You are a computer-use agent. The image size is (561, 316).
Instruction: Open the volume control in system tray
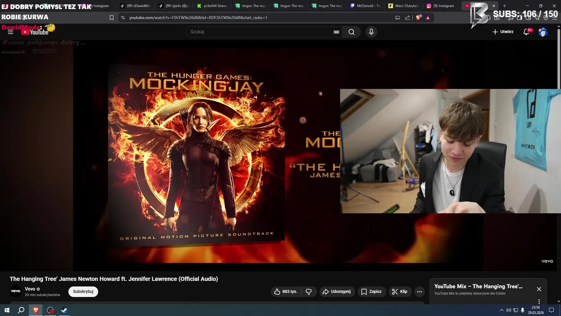click(508, 310)
